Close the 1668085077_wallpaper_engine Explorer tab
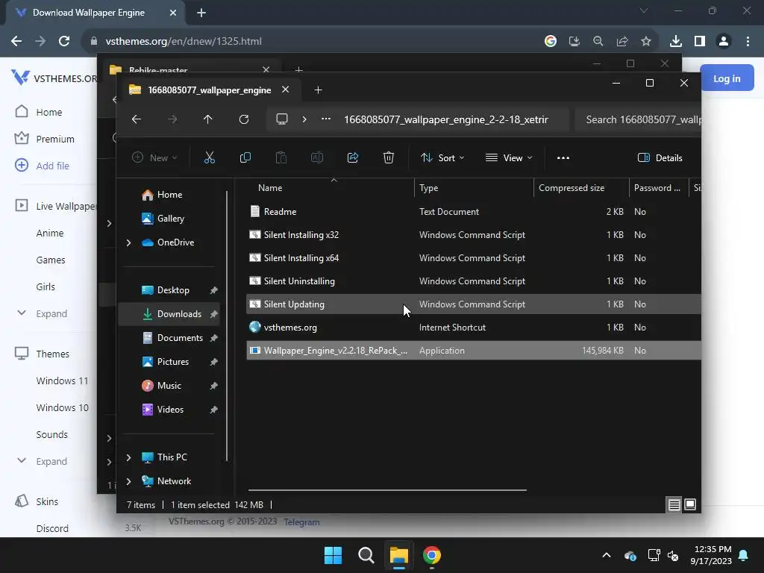This screenshot has height=573, width=764. (x=286, y=90)
